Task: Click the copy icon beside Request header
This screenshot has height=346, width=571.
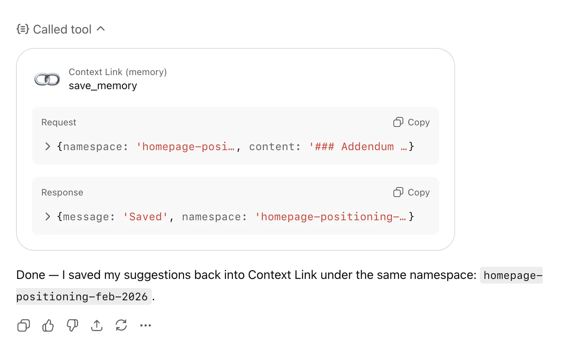Action: coord(398,122)
